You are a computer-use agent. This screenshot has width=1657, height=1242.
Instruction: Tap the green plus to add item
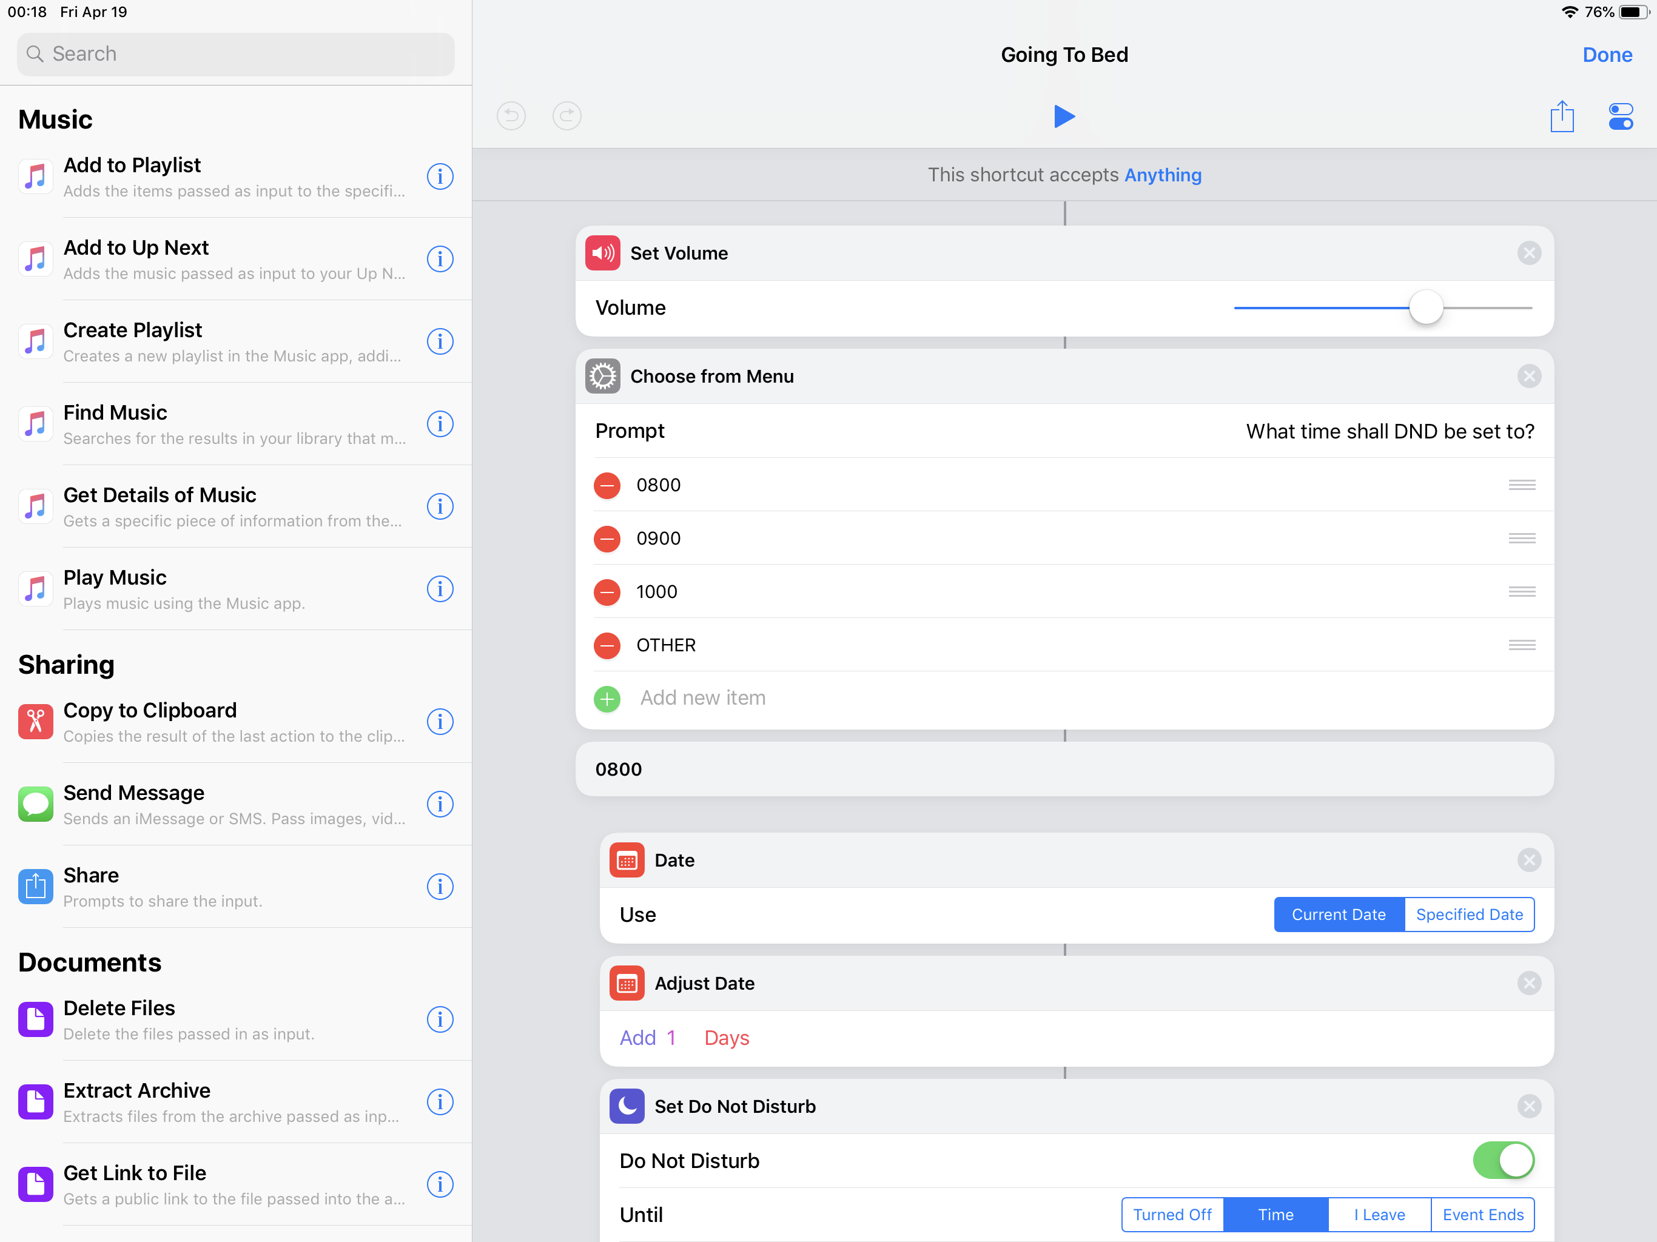tap(607, 698)
